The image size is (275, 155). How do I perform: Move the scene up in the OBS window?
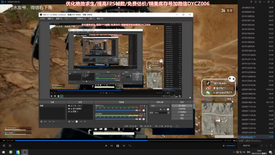(x=49, y=122)
